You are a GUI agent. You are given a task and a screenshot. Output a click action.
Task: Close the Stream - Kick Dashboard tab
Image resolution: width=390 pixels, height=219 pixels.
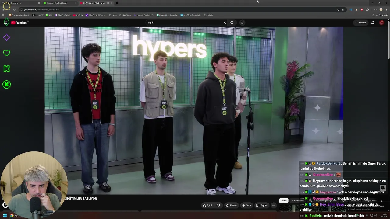pos(75,3)
